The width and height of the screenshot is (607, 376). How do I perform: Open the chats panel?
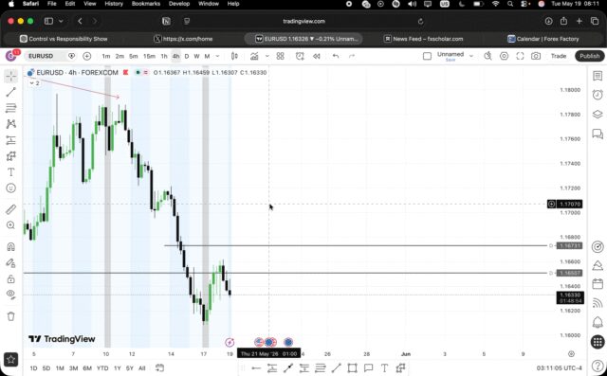[x=598, y=134]
